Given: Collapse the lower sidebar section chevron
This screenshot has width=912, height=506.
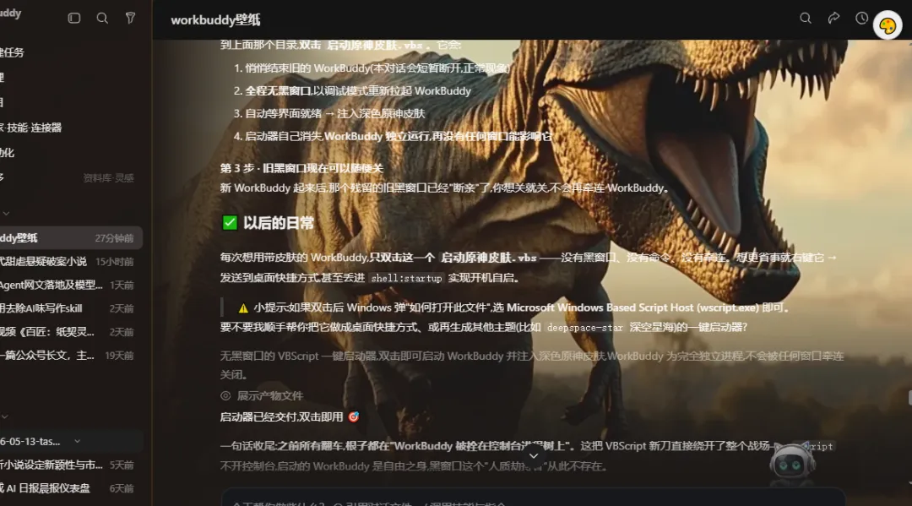Looking at the screenshot, I should [x=5, y=416].
